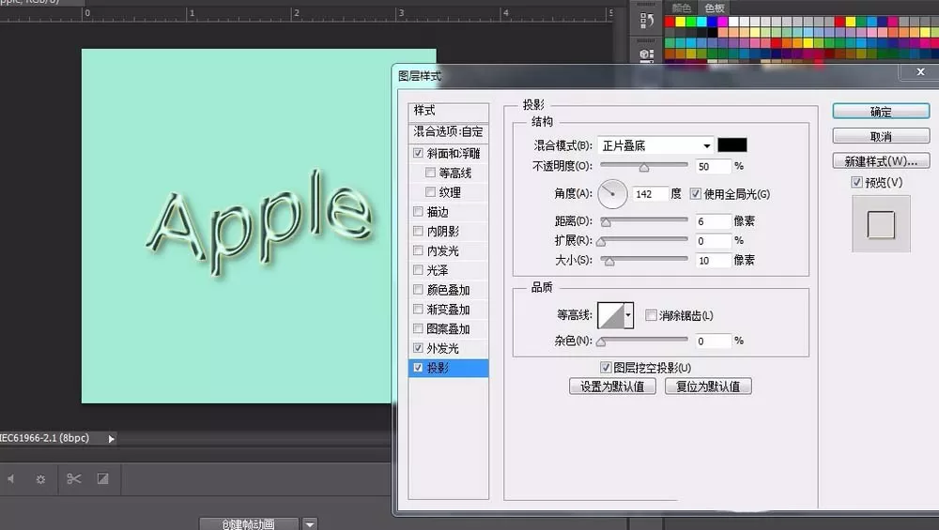Open the 3D cube panel icon
The width and height of the screenshot is (939, 530).
[647, 54]
